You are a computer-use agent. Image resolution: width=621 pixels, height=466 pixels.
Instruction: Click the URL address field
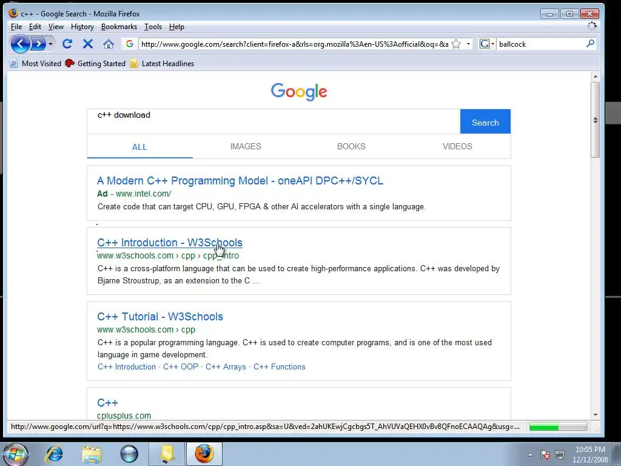point(295,44)
